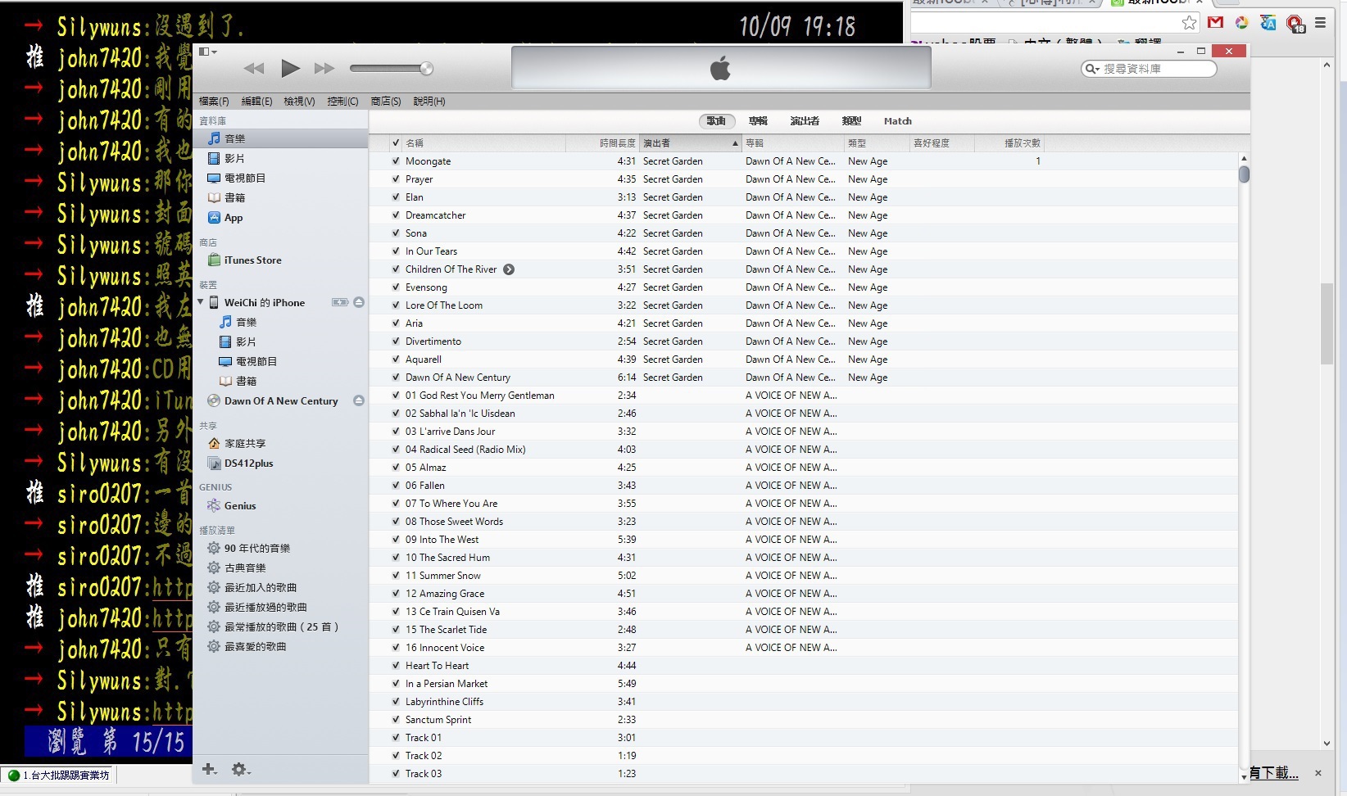Add a new playlist with plus button

tap(209, 769)
